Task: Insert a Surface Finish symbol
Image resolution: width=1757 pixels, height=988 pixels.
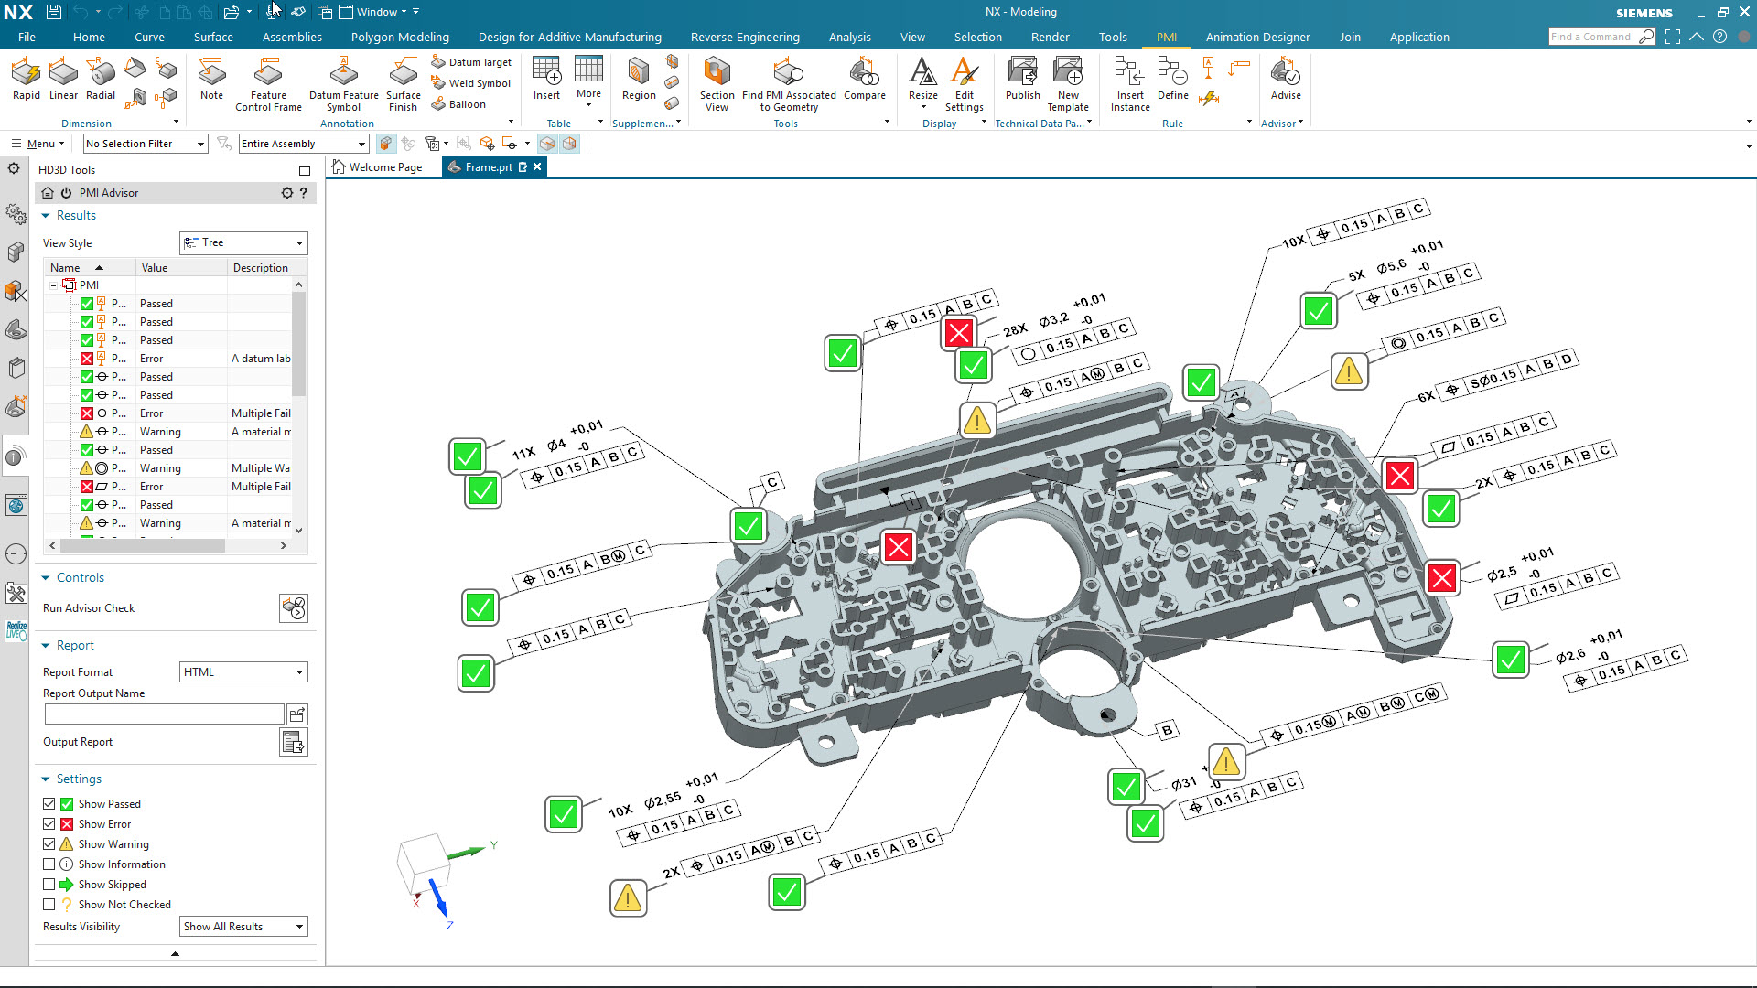Action: point(403,82)
